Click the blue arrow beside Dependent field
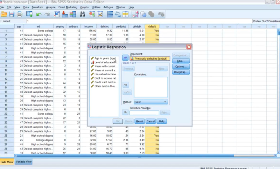This screenshot has height=169, width=280. (125, 57)
